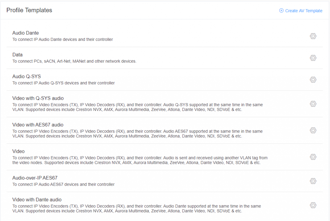This screenshot has width=330, height=221.
Task: Open the Create AV Template link
Action: click(x=303, y=11)
